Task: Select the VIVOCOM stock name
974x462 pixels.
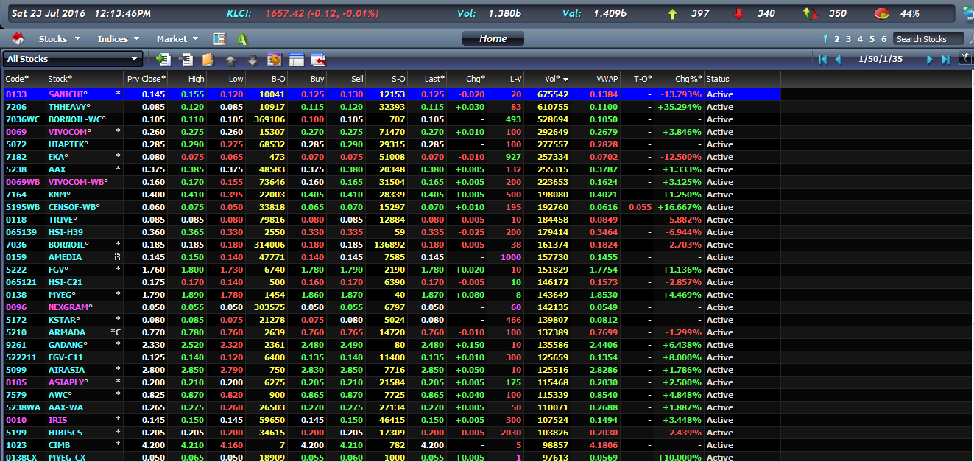Action: (68, 132)
